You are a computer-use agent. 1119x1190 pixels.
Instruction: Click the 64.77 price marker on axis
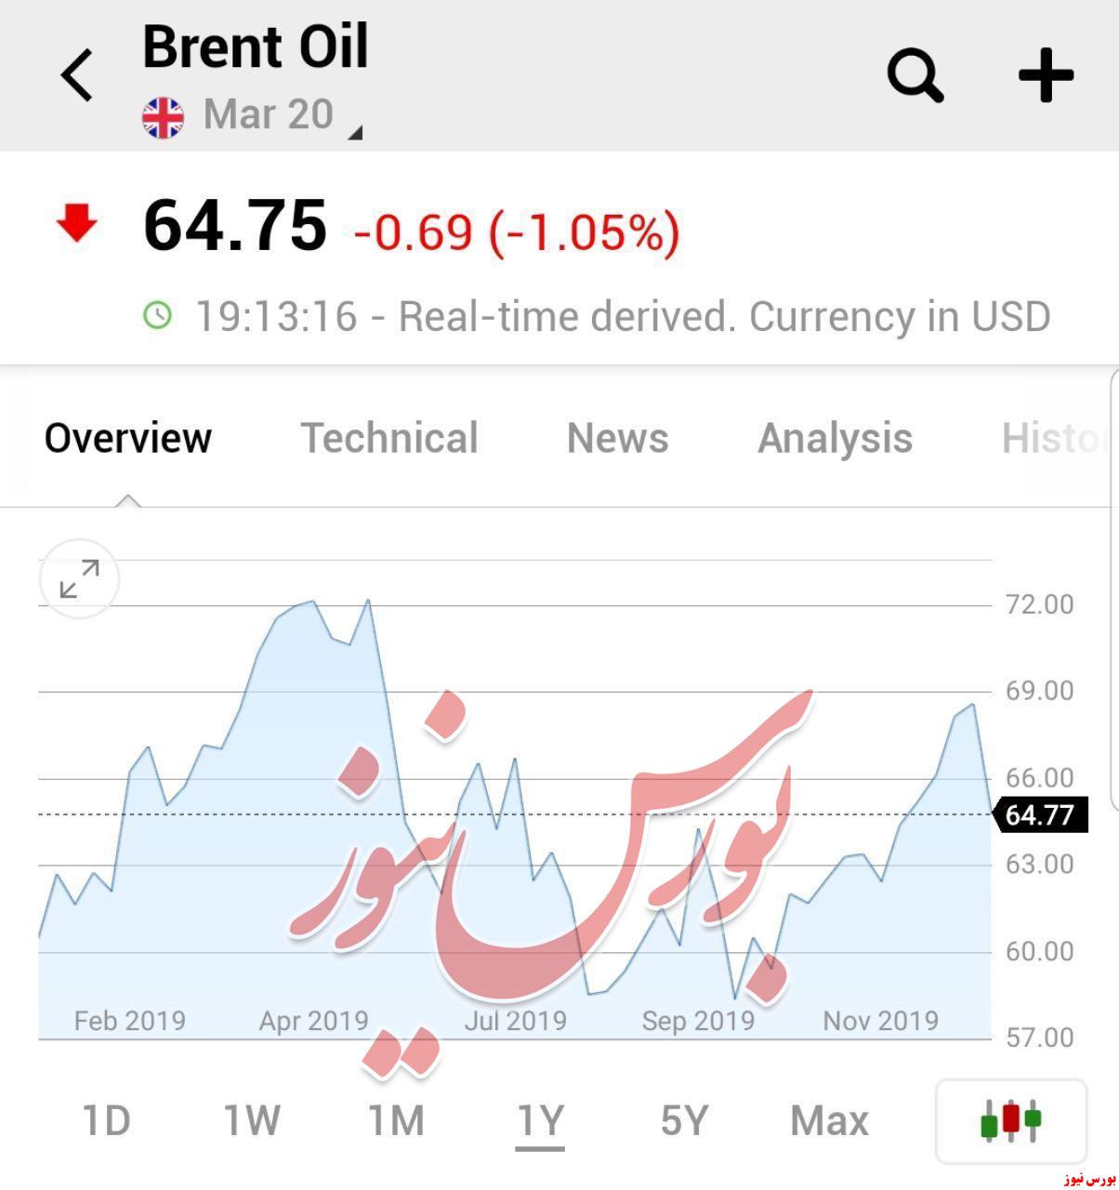click(x=1040, y=814)
